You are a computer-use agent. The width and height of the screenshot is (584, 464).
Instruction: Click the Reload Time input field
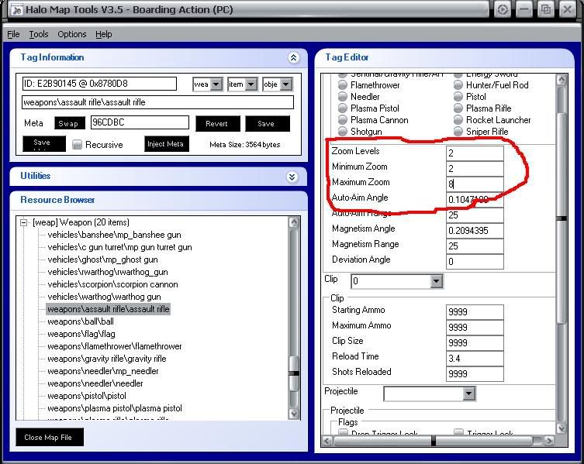(475, 359)
